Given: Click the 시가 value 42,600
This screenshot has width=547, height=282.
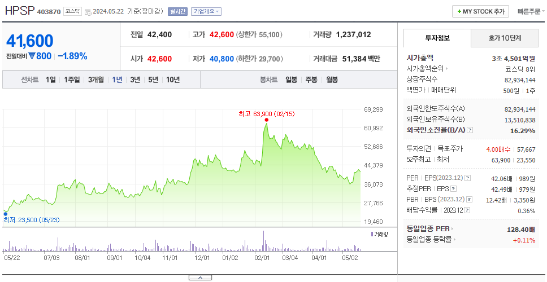Looking at the screenshot, I should click(x=160, y=59).
